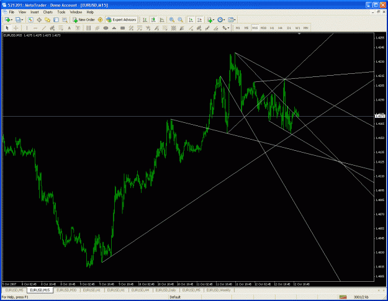
Task: Open the Indicators list icon
Action: point(210,20)
